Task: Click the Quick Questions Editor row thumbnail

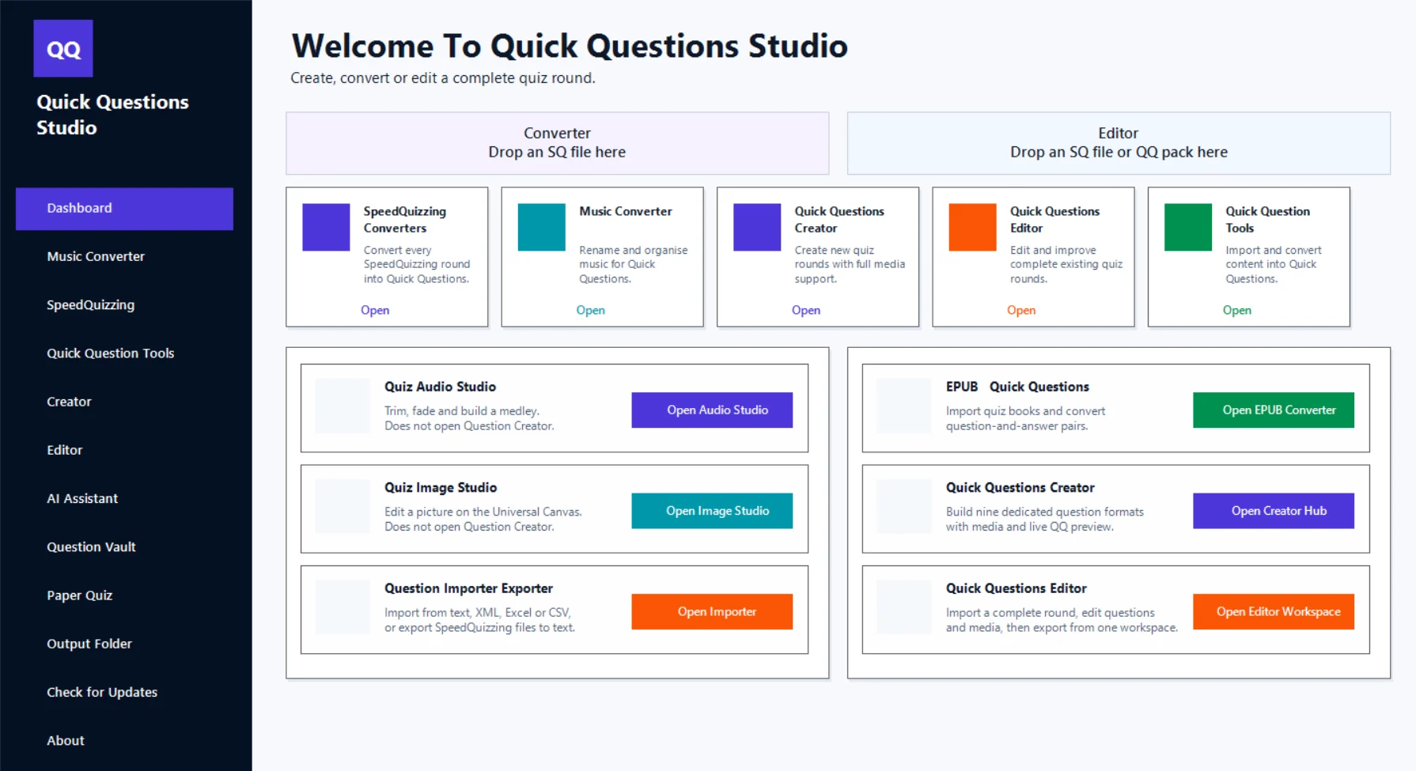Action: (904, 607)
